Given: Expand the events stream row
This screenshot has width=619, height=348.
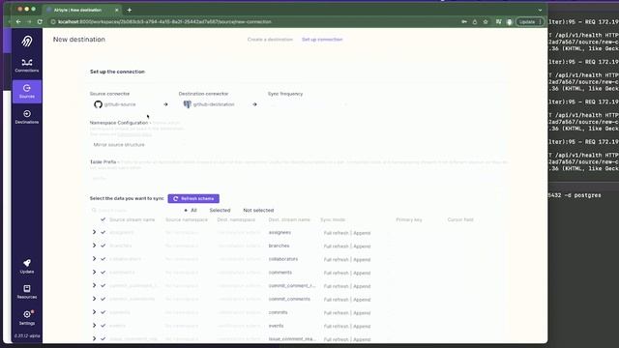Looking at the screenshot, I should pyautogui.click(x=94, y=326).
